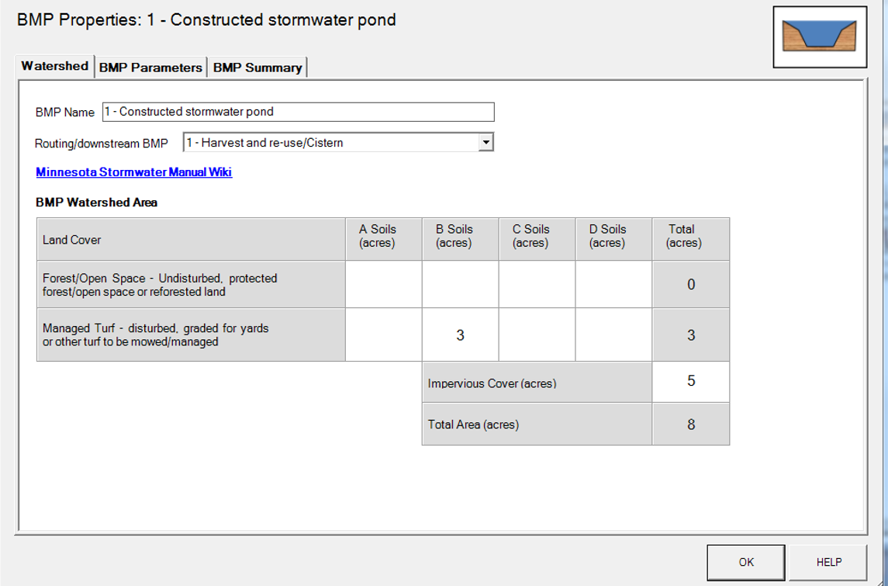Select Managed Turf B Soils cell
The height and width of the screenshot is (586, 888).
460,335
